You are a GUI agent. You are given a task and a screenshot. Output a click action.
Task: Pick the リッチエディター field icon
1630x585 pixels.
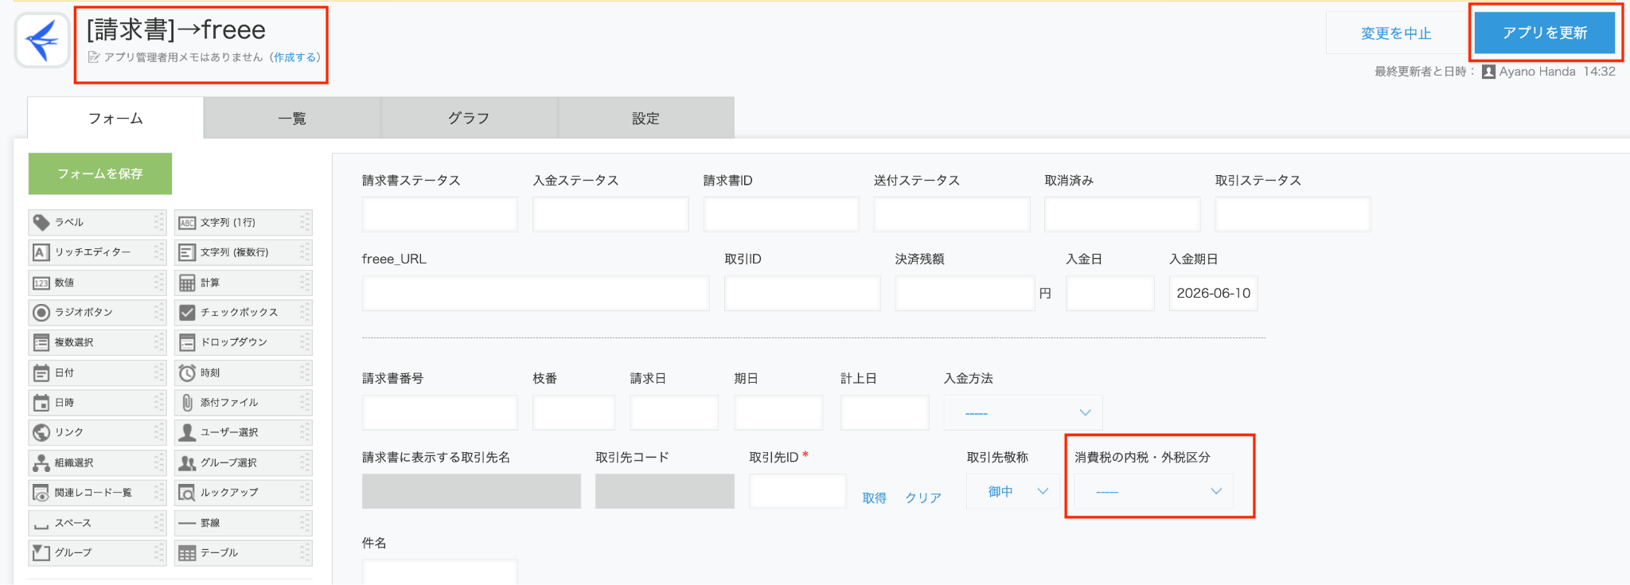point(41,252)
